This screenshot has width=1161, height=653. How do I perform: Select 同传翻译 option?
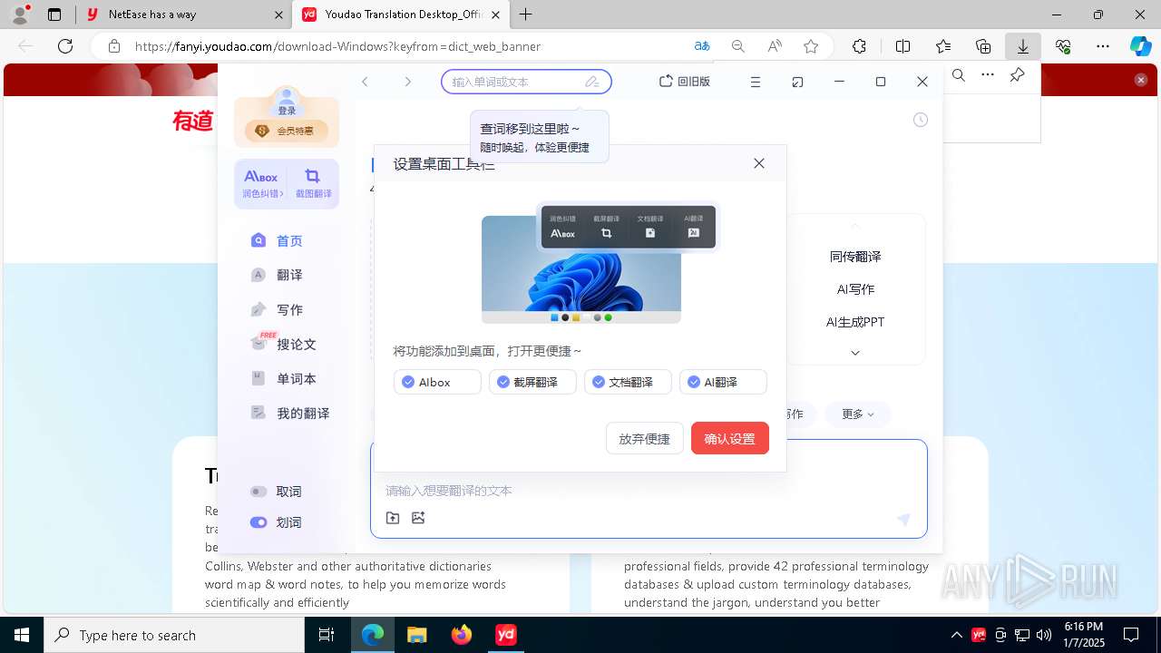click(855, 257)
